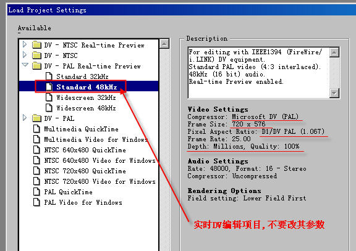Image resolution: width=356 pixels, height=251 pixels.
Task: Click the DV - NTSC folder icon
Action: coord(36,56)
